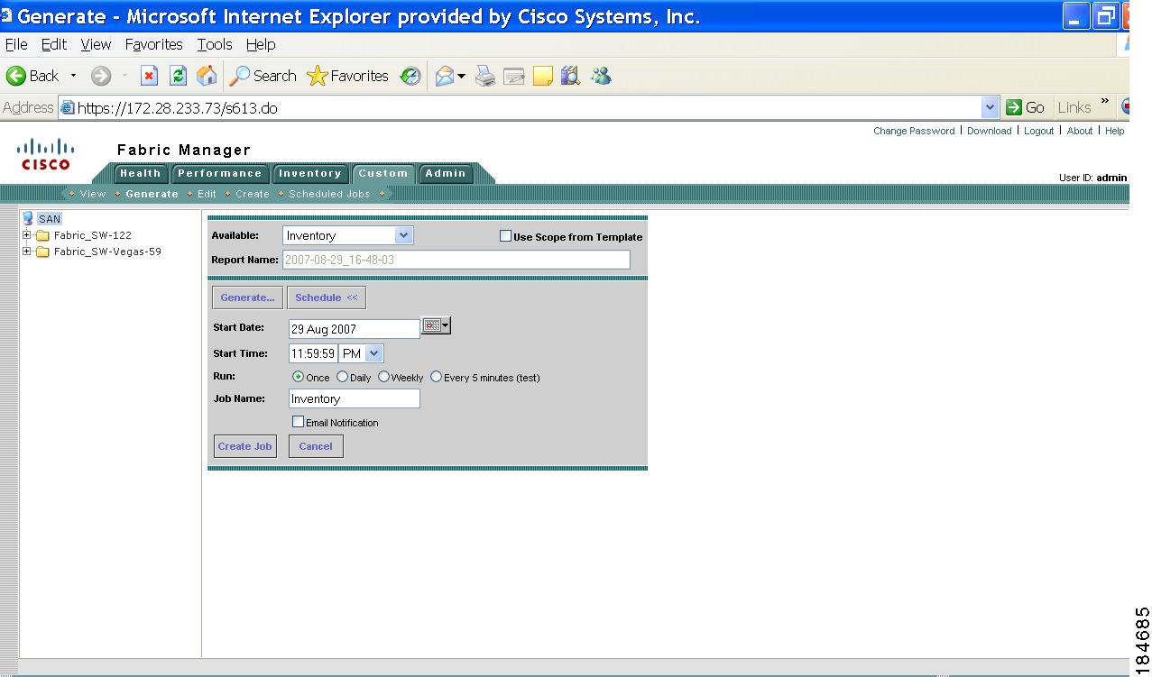The height and width of the screenshot is (677, 1152).
Task: Open the Favorites menu
Action: pyautogui.click(x=154, y=44)
